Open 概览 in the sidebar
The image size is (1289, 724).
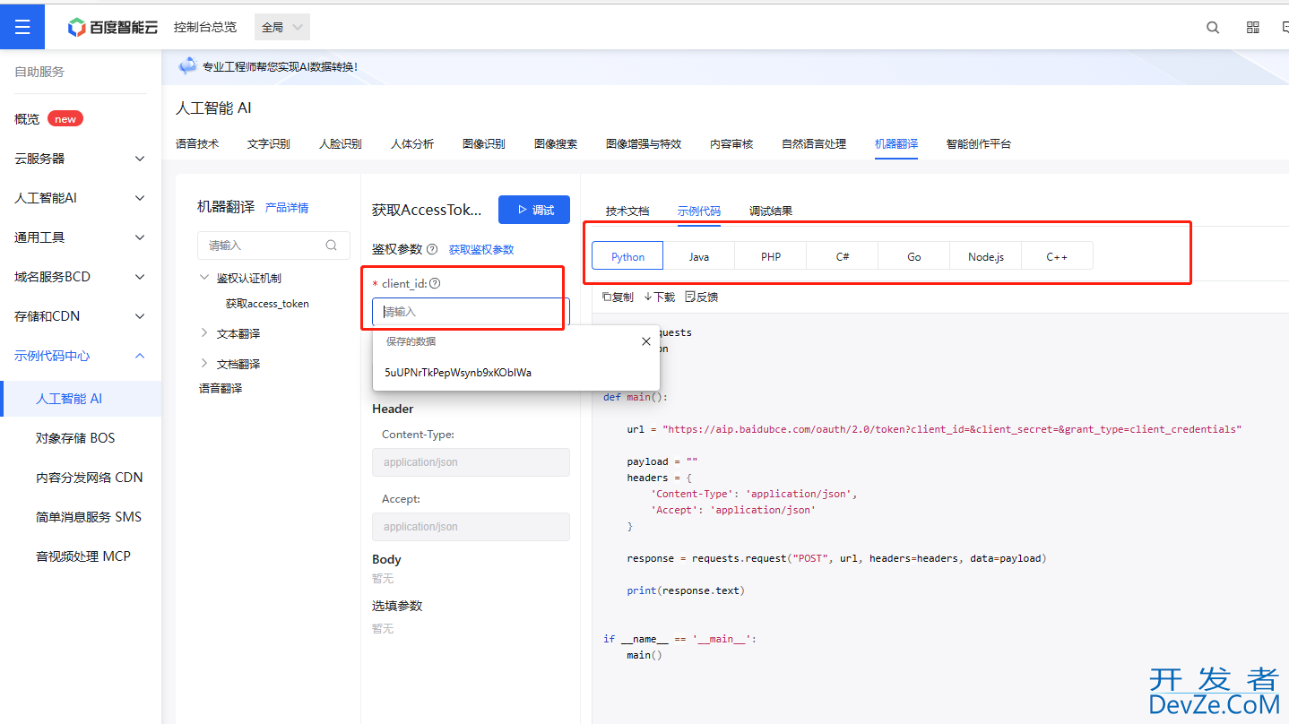[x=27, y=119]
